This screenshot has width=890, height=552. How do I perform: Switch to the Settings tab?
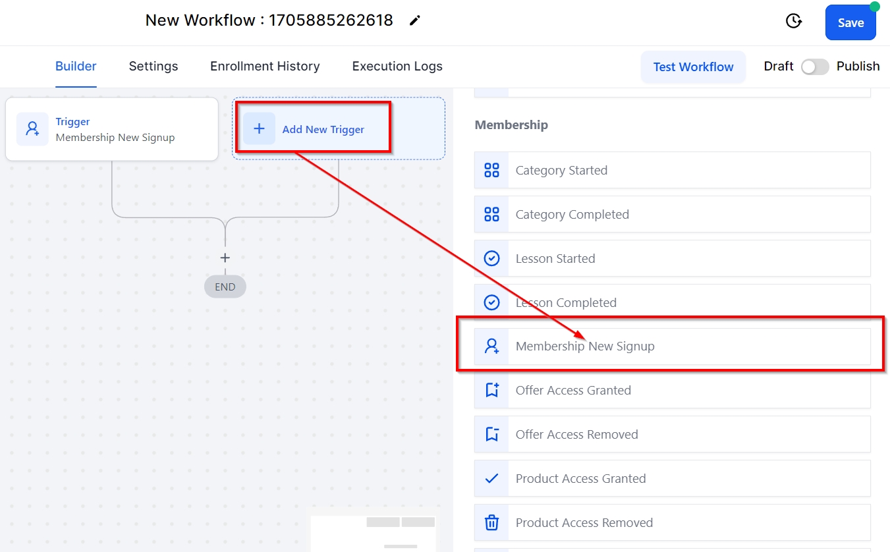(x=153, y=67)
